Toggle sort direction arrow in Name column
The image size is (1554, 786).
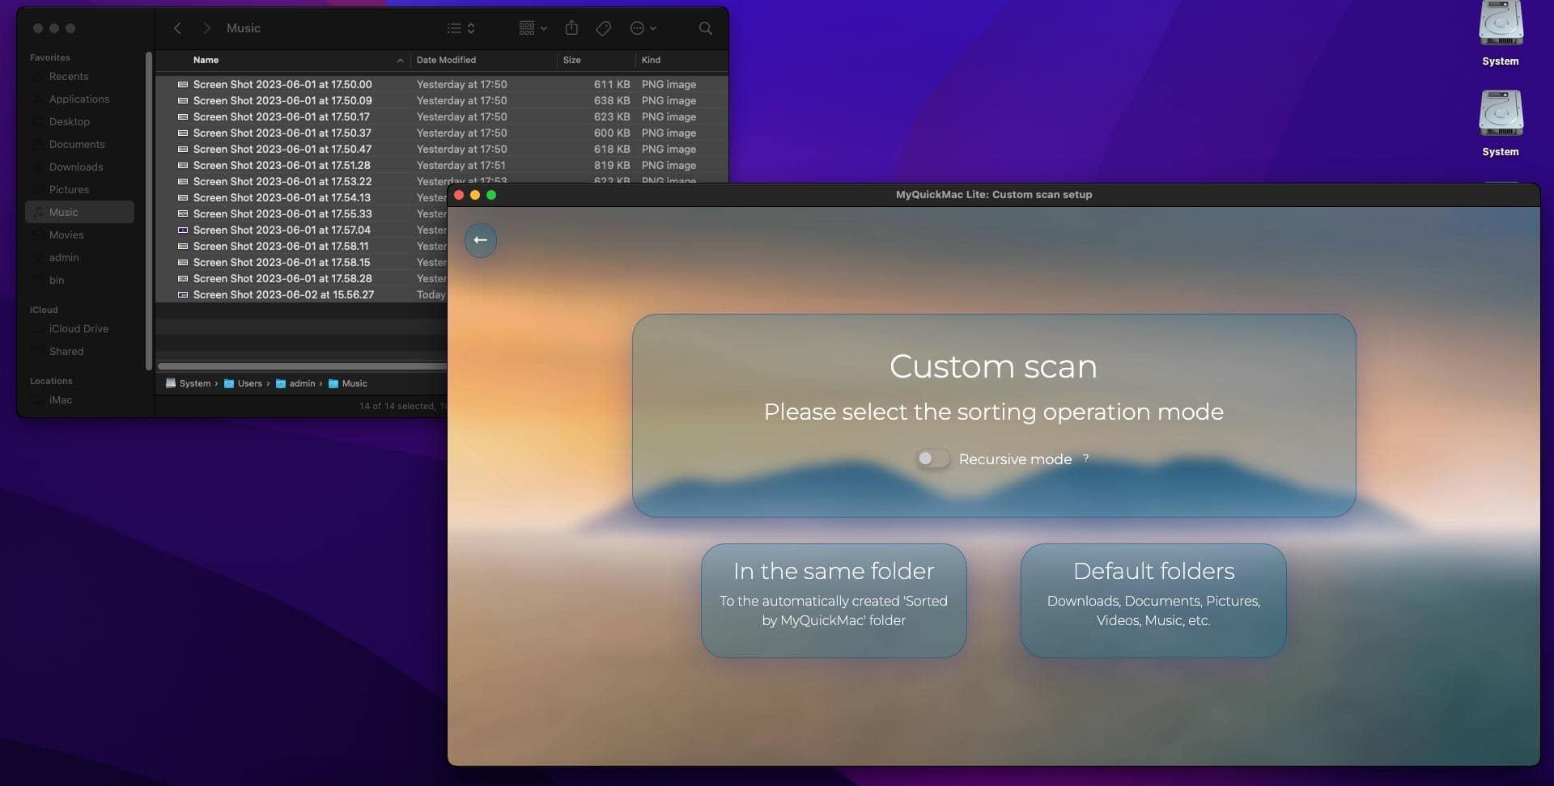point(400,61)
